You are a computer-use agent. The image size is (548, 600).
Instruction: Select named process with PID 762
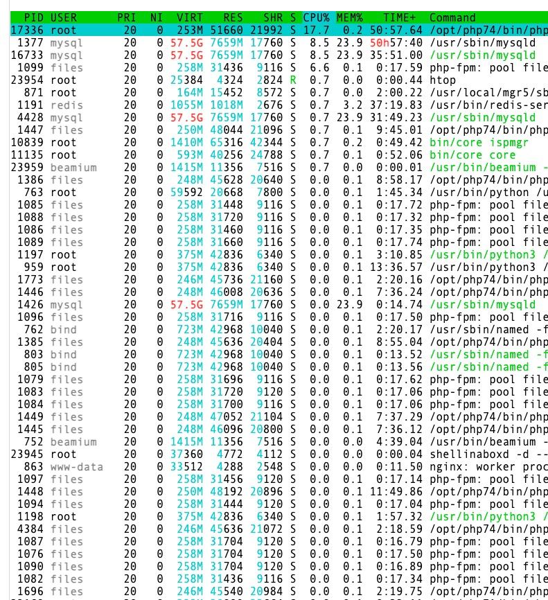tap(279, 330)
